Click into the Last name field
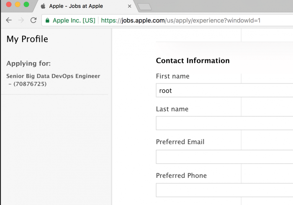The height and width of the screenshot is (205, 293). 224,123
